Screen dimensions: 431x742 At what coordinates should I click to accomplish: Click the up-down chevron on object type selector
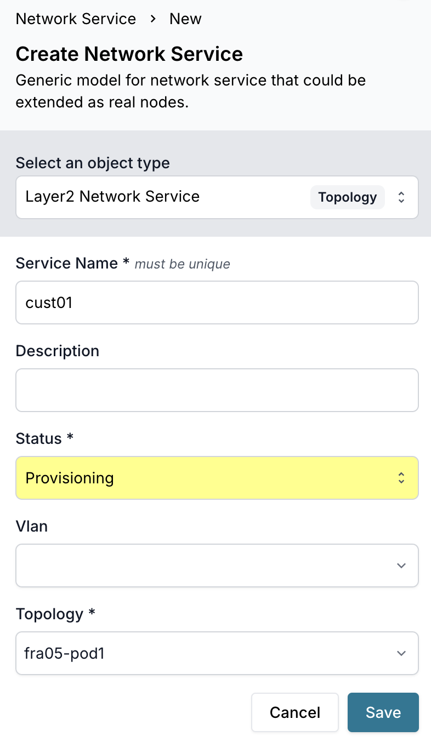401,197
